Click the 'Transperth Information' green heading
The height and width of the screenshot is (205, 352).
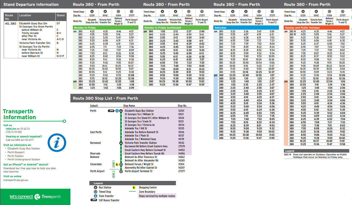click(19, 114)
